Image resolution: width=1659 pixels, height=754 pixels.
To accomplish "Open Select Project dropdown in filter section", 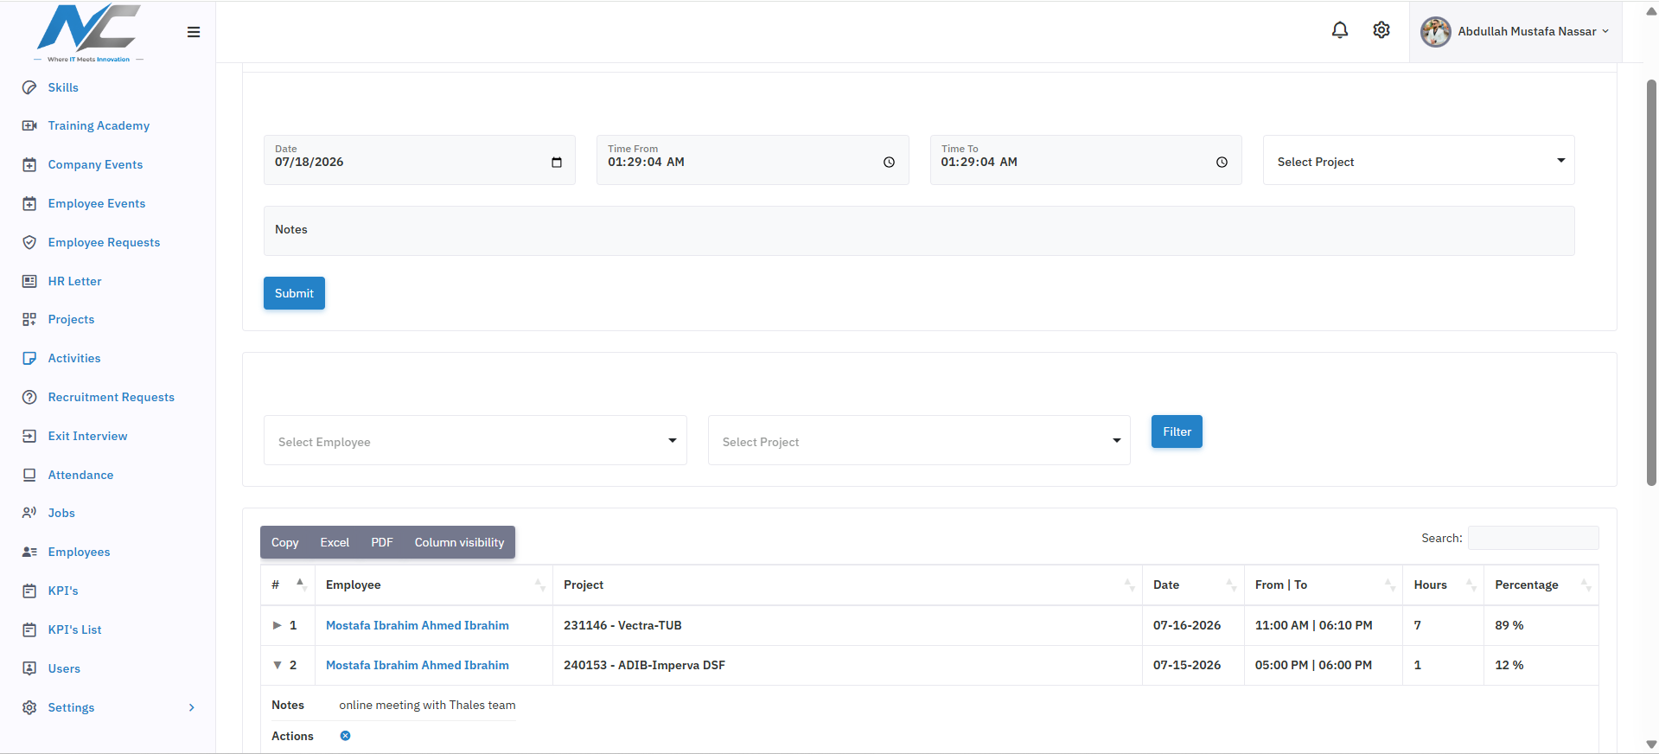I will [919, 441].
